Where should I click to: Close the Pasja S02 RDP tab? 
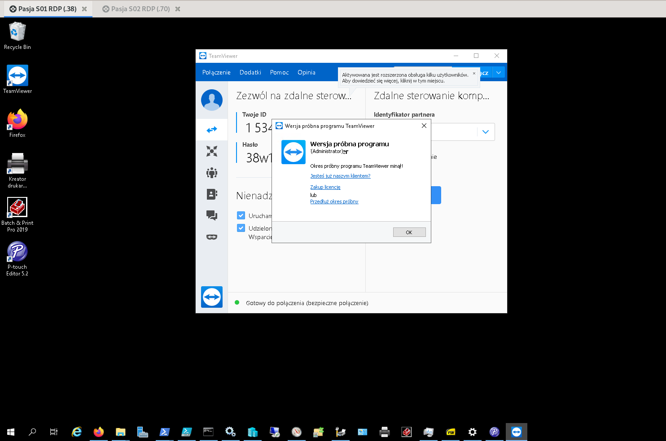tap(178, 9)
